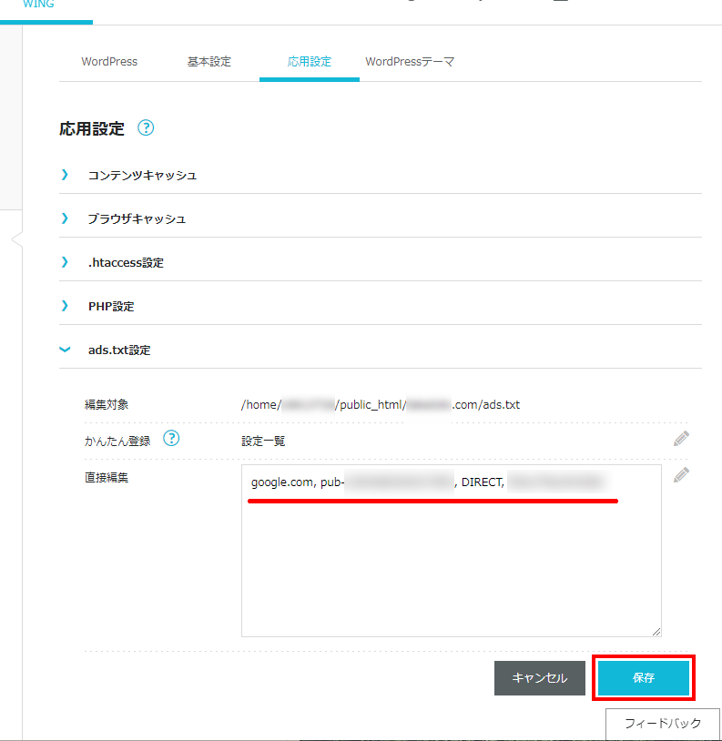Viewport: 722px width, 741px height.
Task: Click inside the ads.txt 直接編集 text area
Action: pyautogui.click(x=451, y=564)
